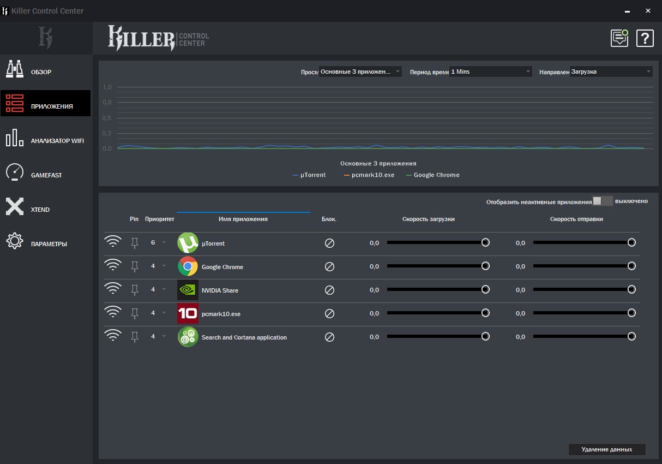Viewport: 662px width, 464px height.
Task: Pin the Google Chrome application row
Action: (x=135, y=266)
